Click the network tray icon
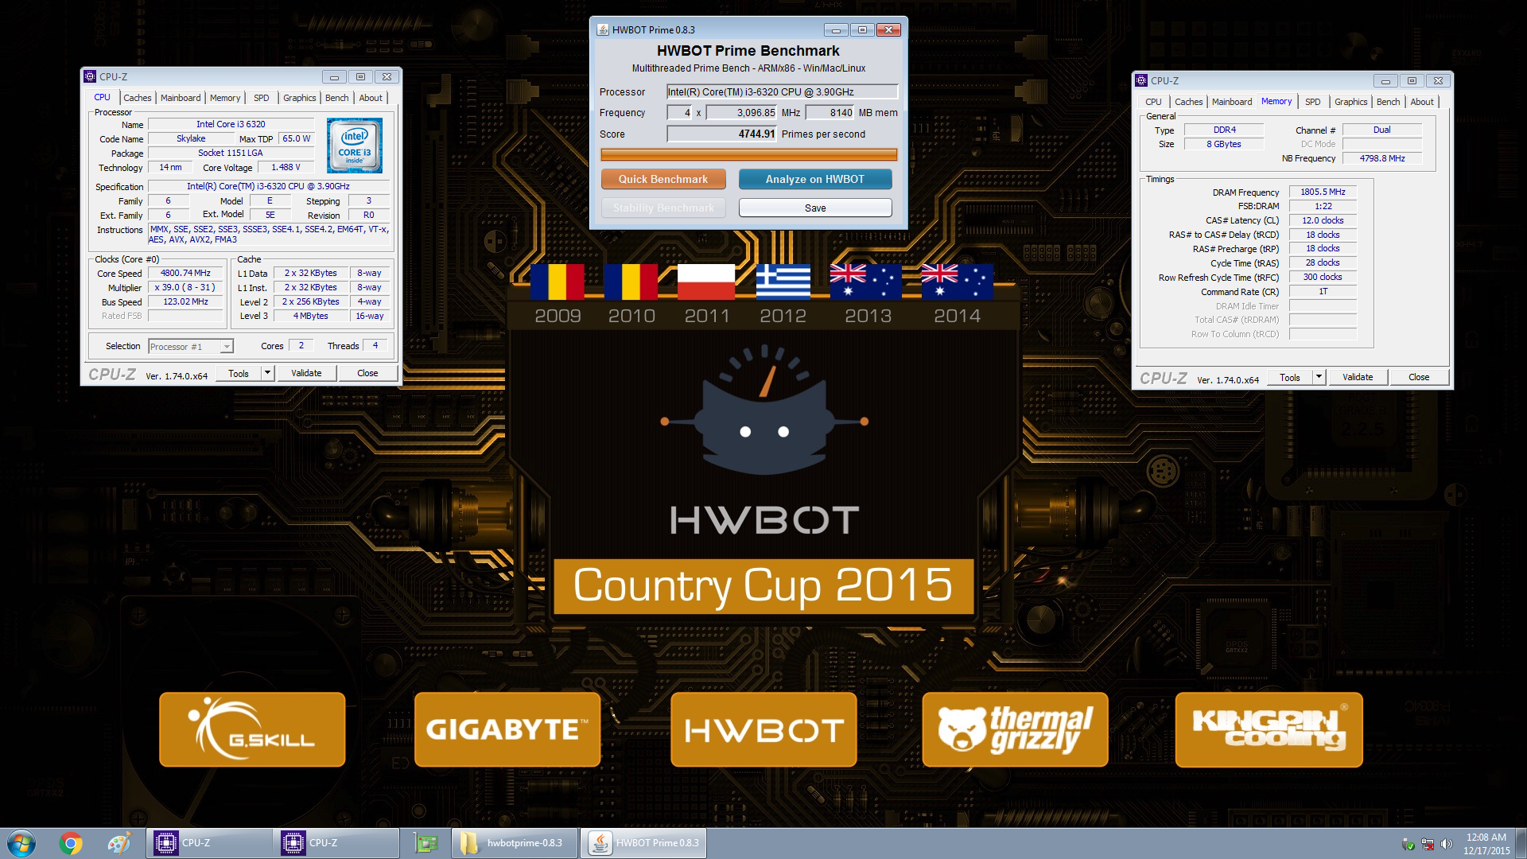1527x859 pixels. click(1428, 844)
